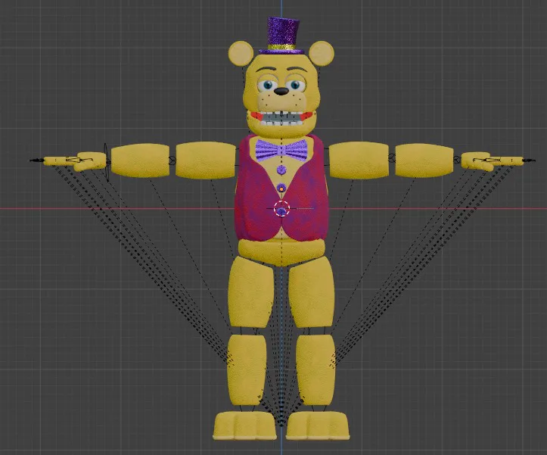
Task: Select the shin segment on screen-left
Action: pos(247,370)
